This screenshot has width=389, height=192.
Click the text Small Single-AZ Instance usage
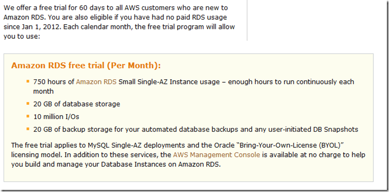[169, 82]
